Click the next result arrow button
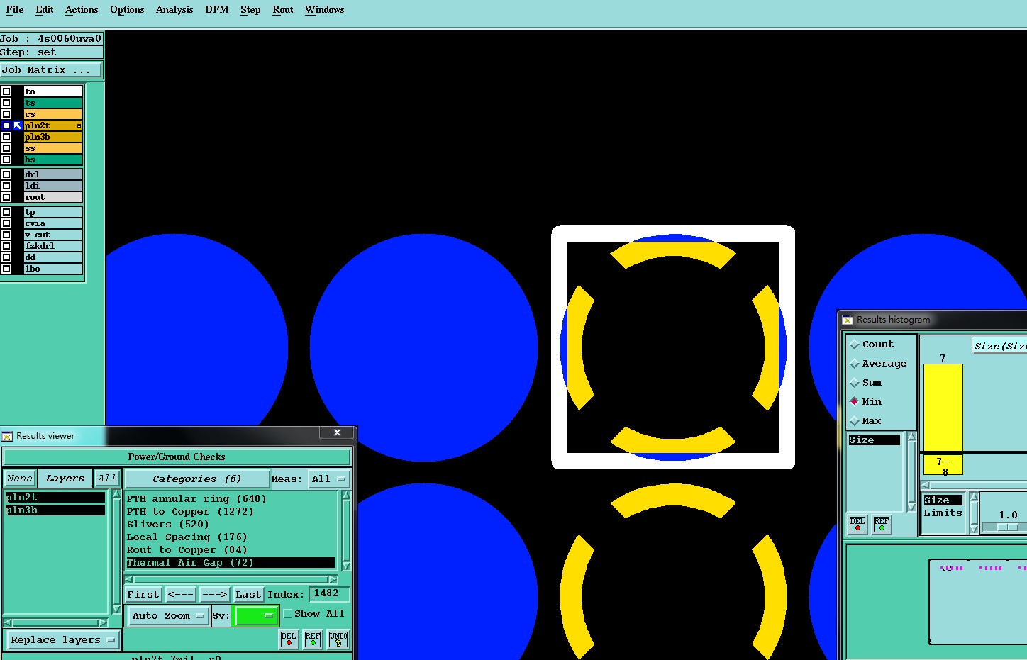1027x660 pixels. (x=213, y=594)
